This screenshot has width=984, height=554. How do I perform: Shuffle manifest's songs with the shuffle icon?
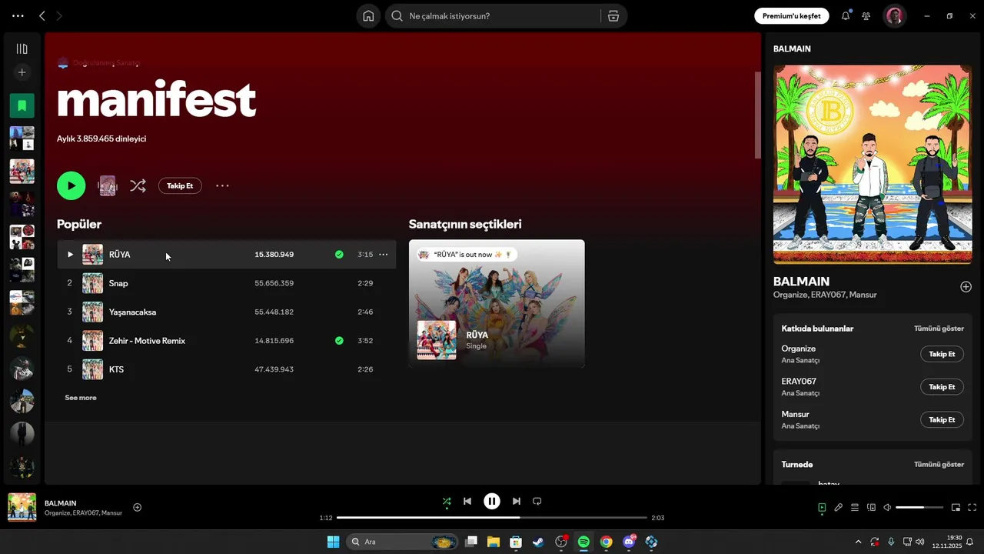(138, 185)
